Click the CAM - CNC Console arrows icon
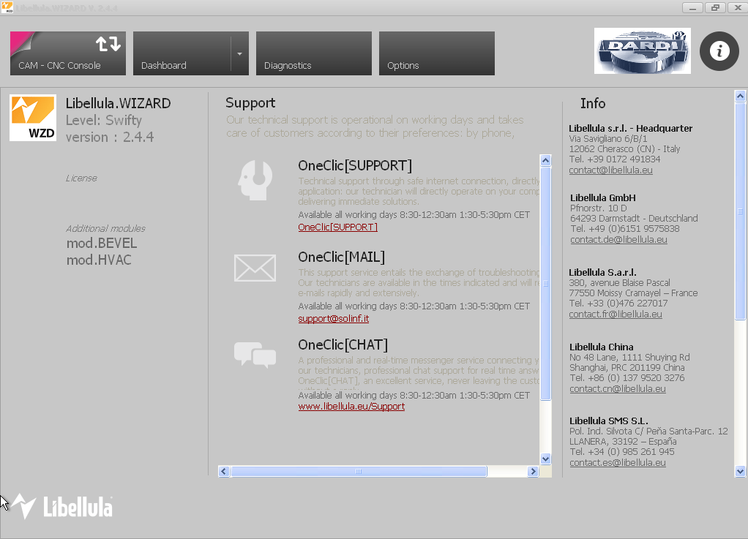This screenshot has height=539, width=748. point(107,44)
